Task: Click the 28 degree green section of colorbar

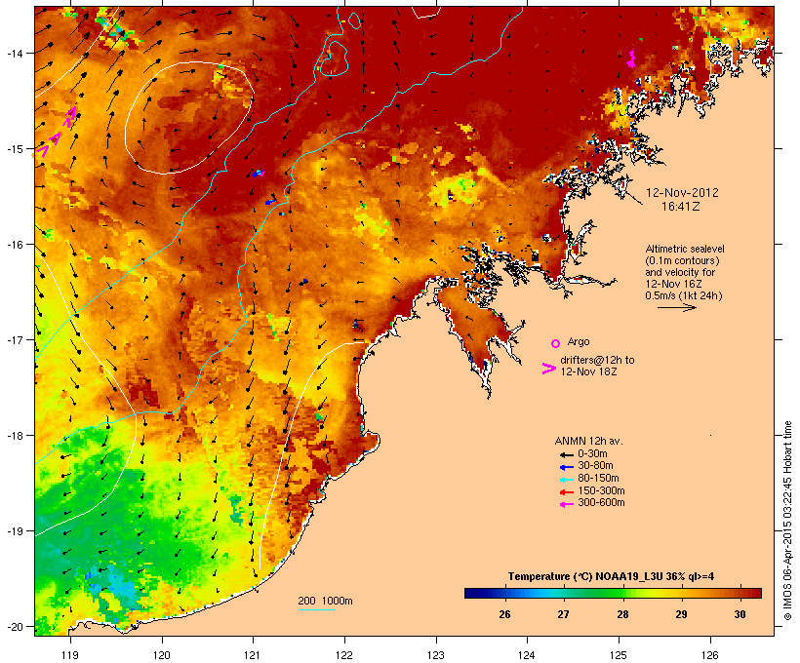Action: coord(622,593)
